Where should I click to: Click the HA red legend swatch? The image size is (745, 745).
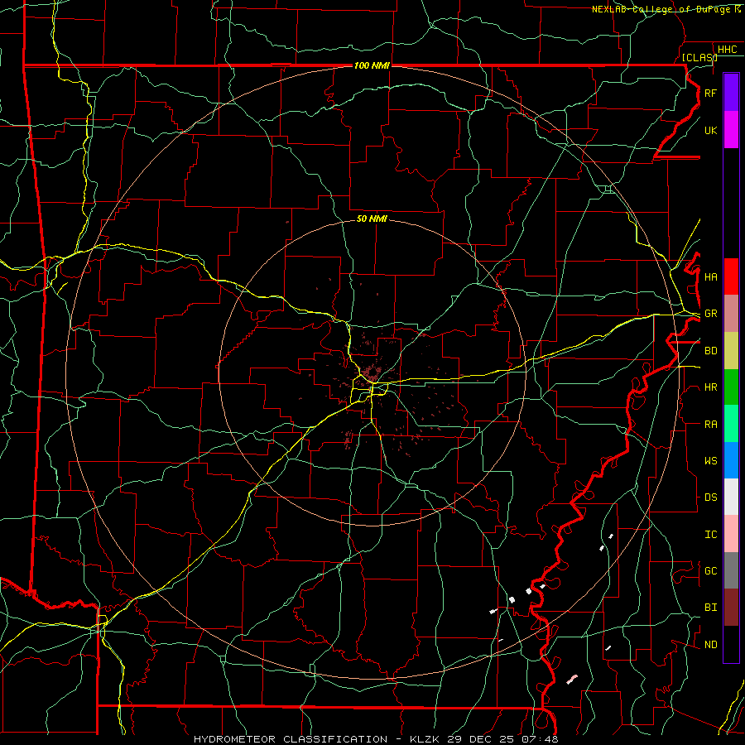(731, 276)
